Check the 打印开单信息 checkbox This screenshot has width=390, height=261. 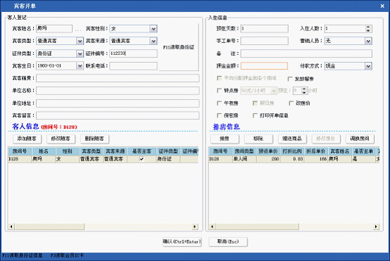[x=255, y=115]
